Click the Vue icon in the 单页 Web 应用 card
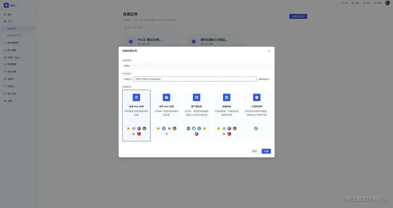This screenshot has width=393, height=208. pos(166,134)
